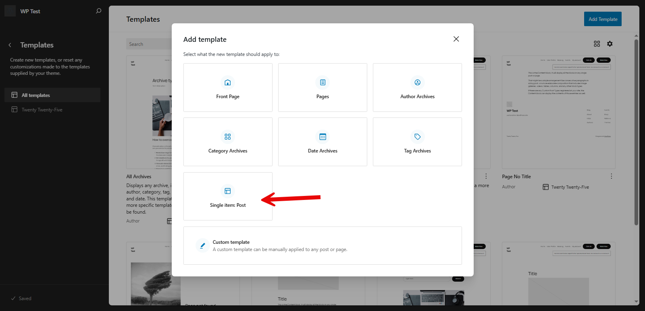Image resolution: width=645 pixels, height=311 pixels.
Task: Open Page No Title actions menu
Action: [x=611, y=176]
